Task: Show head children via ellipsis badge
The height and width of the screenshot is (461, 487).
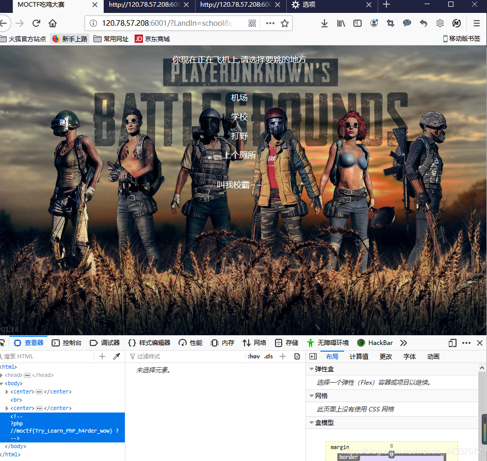Action: pos(27,375)
